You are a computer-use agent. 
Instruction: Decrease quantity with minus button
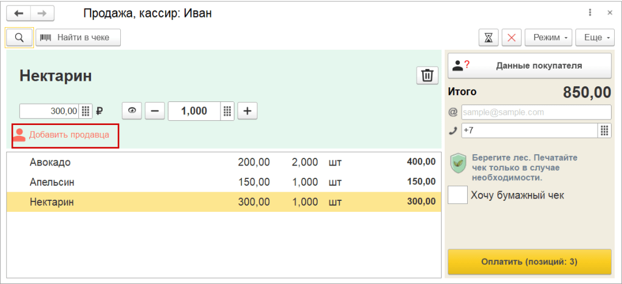(154, 111)
